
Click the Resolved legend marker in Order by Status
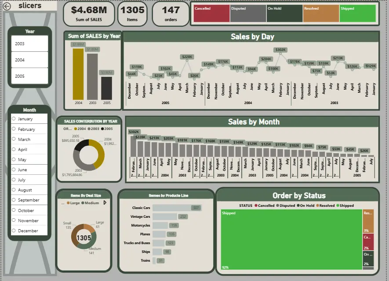(x=316, y=205)
